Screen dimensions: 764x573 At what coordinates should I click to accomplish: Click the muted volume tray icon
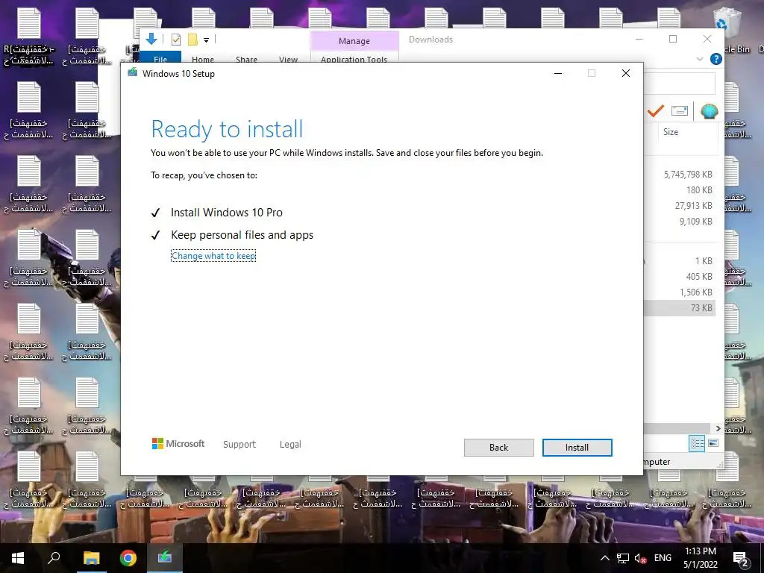640,558
